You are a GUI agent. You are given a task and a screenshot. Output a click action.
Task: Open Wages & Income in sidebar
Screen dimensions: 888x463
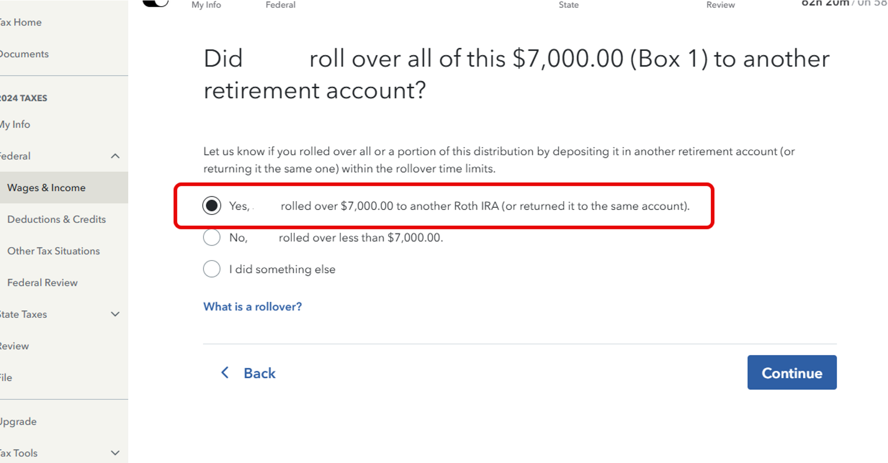pyautogui.click(x=47, y=188)
